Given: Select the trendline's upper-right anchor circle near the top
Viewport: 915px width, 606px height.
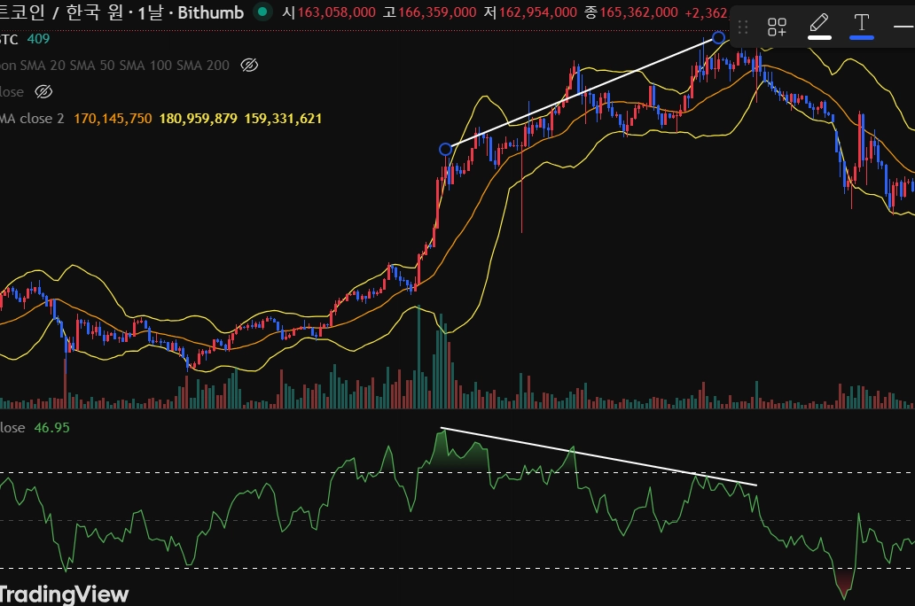Looking at the screenshot, I should [718, 38].
